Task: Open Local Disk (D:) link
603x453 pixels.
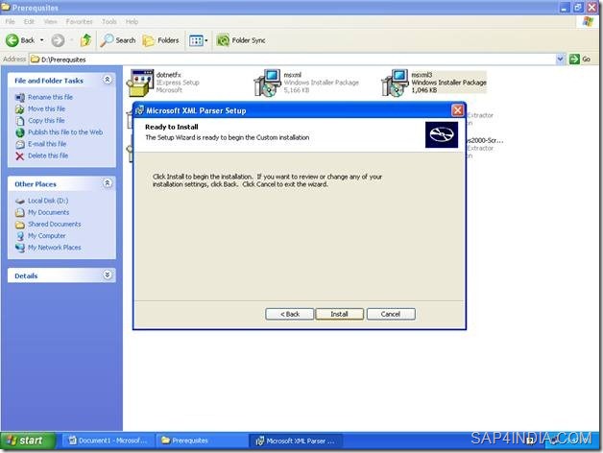Action: [48, 201]
